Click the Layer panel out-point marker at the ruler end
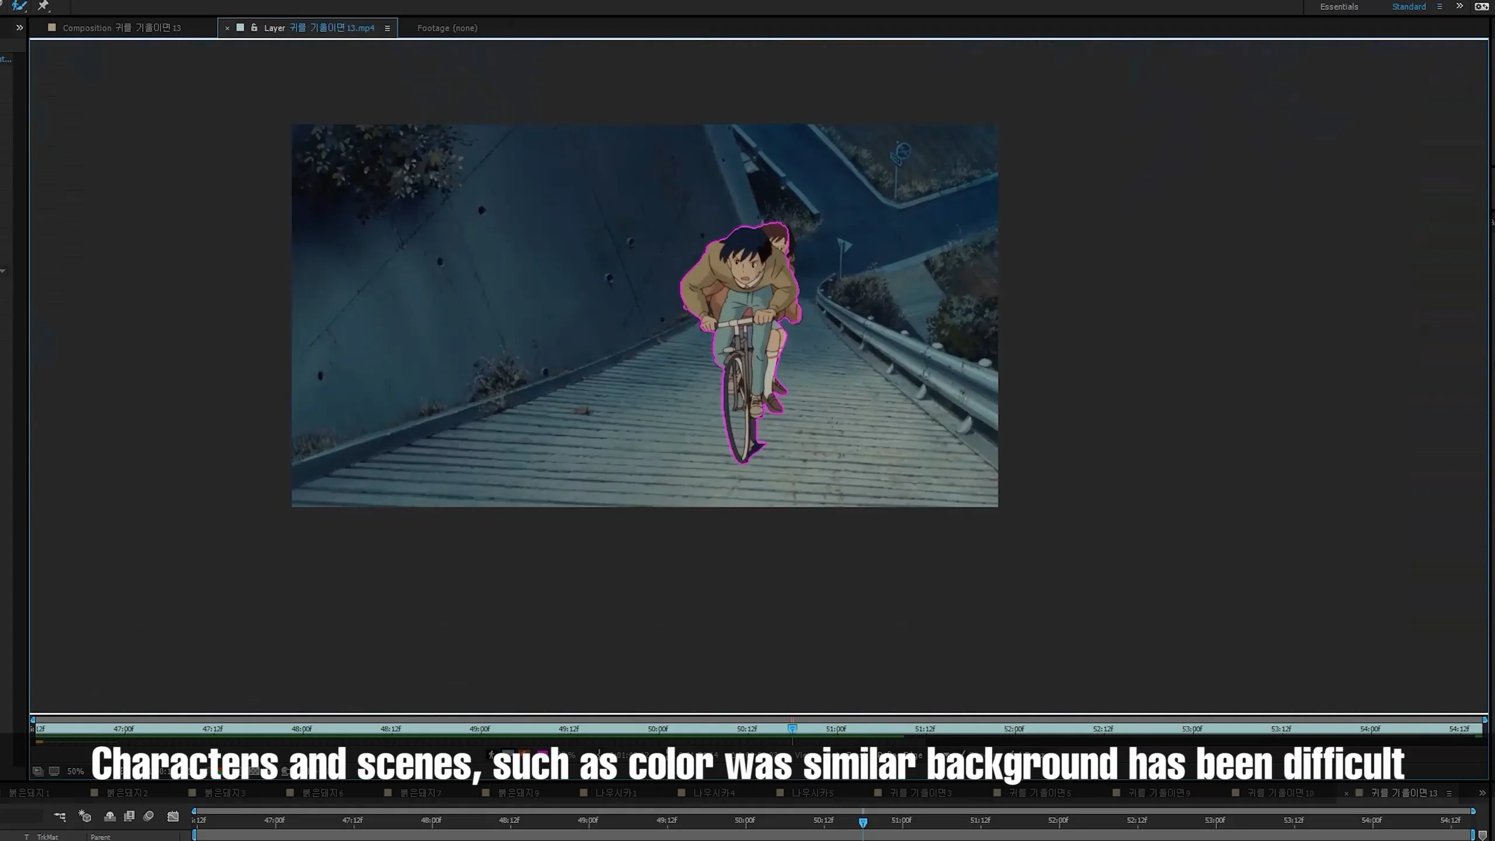 [1485, 720]
